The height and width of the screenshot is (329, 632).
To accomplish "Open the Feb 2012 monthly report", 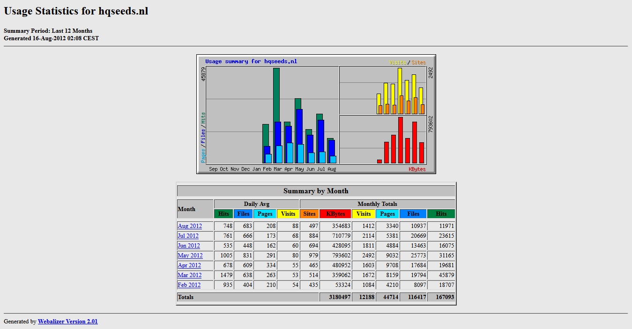I will click(x=189, y=285).
